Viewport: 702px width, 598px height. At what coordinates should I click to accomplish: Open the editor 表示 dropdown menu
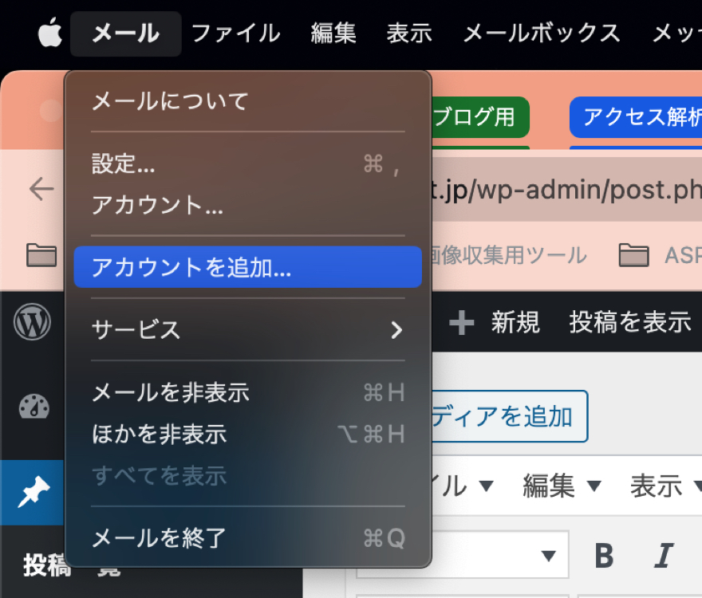pos(666,486)
